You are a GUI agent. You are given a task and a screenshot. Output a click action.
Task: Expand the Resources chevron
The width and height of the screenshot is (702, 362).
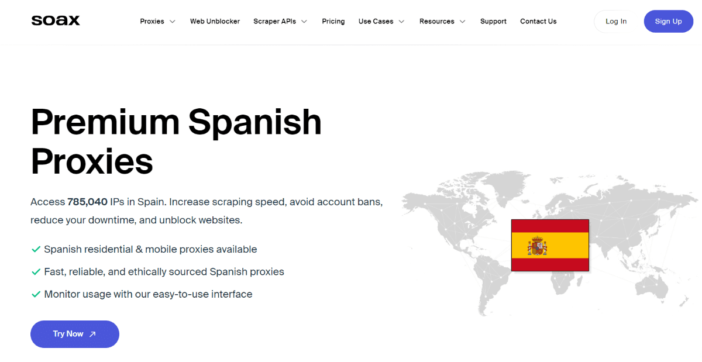tap(462, 22)
